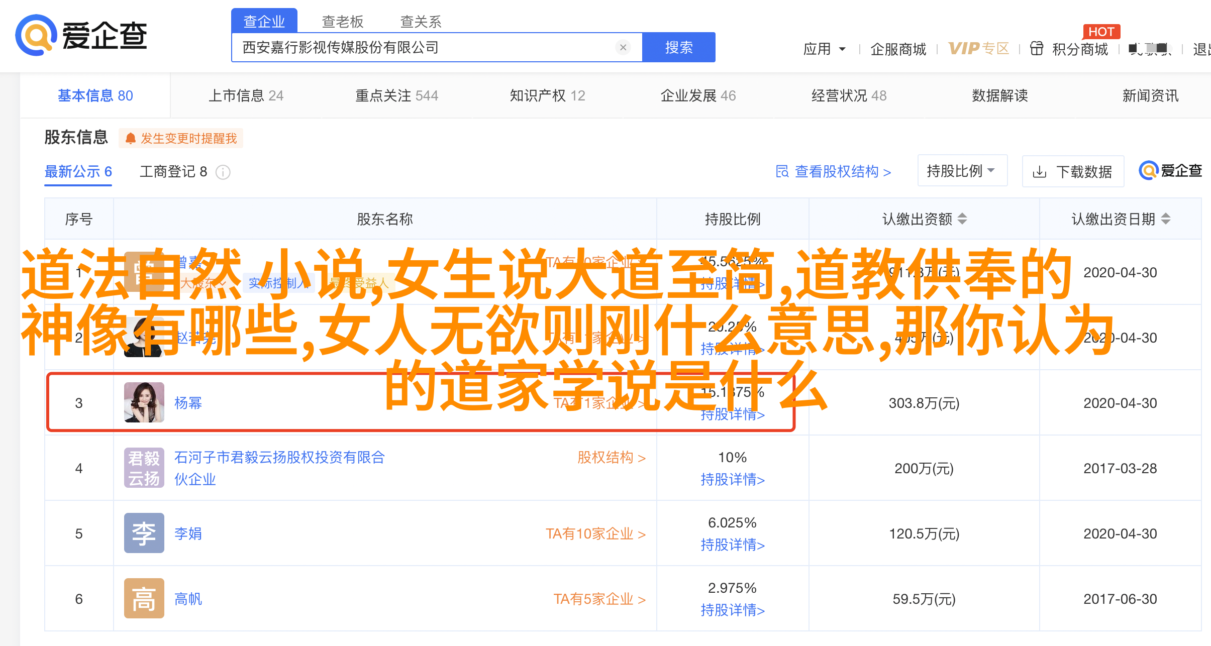Sort by the 认缴出资日期 column arrows
1211x646 pixels.
click(1166, 219)
